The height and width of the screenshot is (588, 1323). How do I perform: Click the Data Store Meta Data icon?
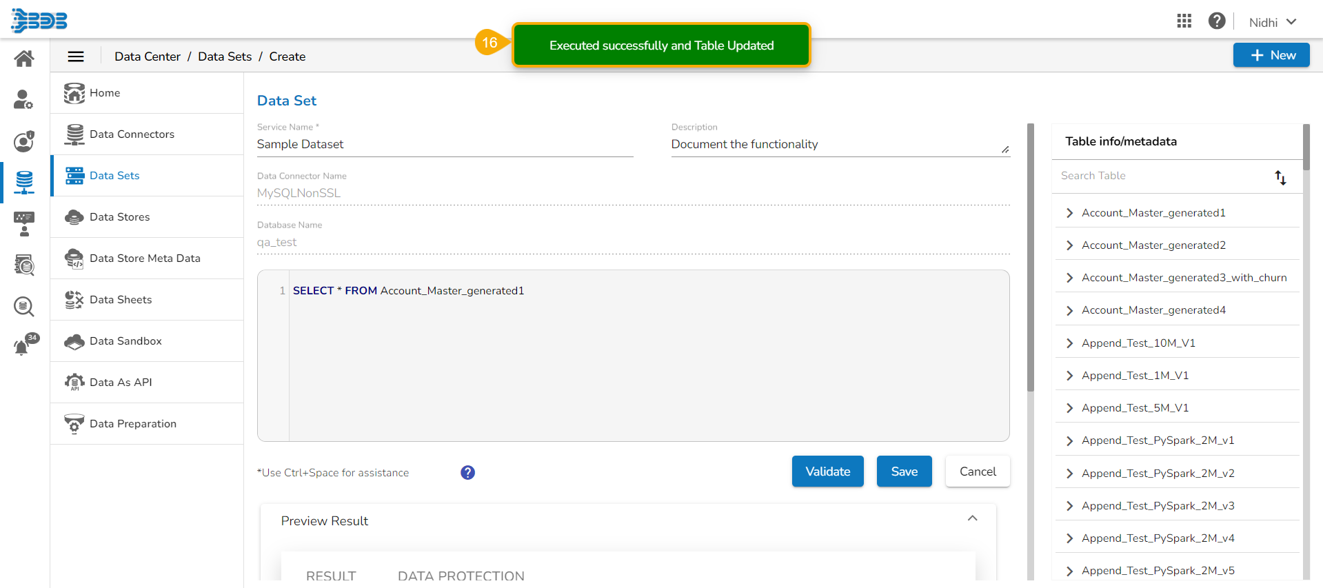click(74, 258)
